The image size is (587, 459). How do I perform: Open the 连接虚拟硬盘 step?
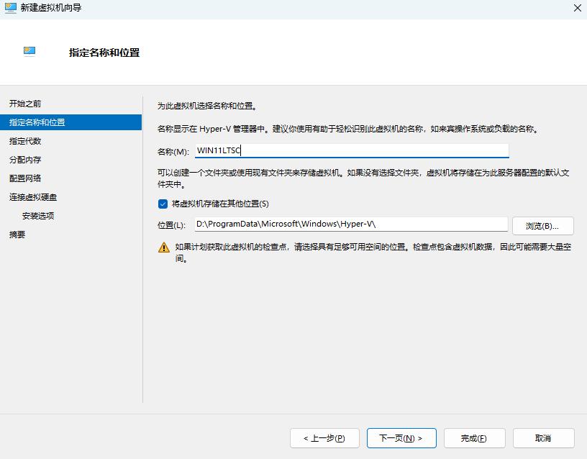34,197
